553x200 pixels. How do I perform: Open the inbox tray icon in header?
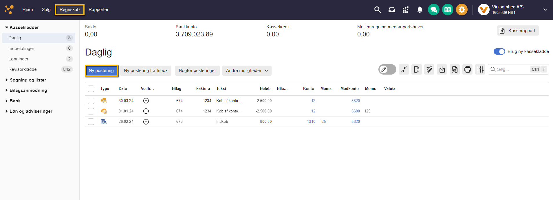[x=391, y=10]
